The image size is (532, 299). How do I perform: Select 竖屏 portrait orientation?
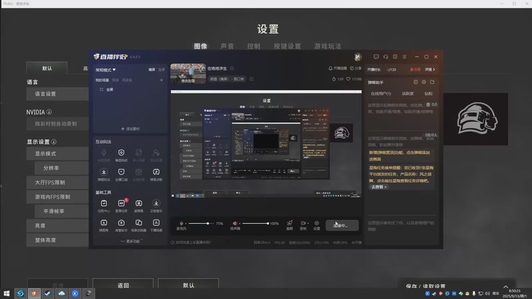(162, 70)
